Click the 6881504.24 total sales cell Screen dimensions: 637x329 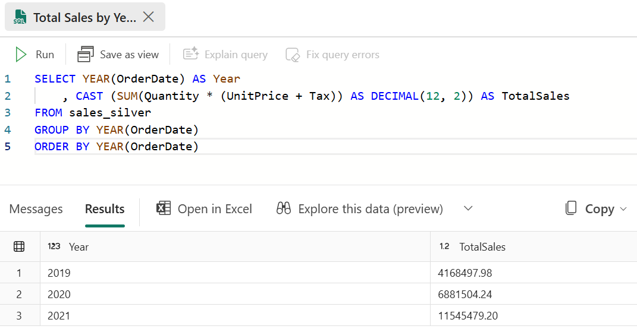coord(534,294)
